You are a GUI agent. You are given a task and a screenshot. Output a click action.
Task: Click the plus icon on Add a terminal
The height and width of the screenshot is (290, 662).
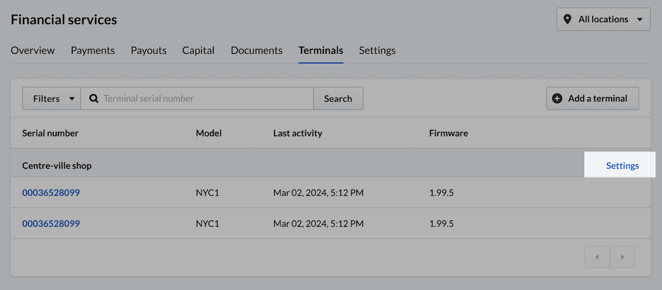point(557,98)
